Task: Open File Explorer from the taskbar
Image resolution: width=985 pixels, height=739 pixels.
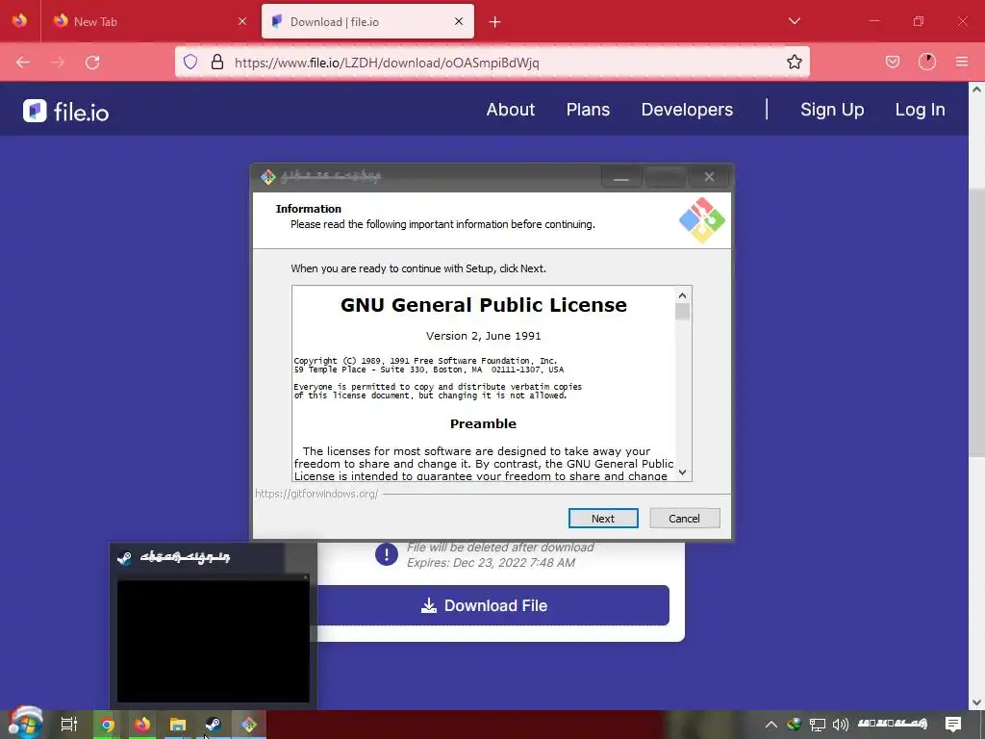Action: coord(178,725)
